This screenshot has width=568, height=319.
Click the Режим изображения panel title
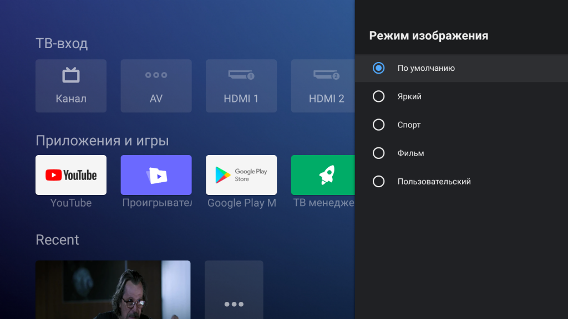tap(429, 36)
